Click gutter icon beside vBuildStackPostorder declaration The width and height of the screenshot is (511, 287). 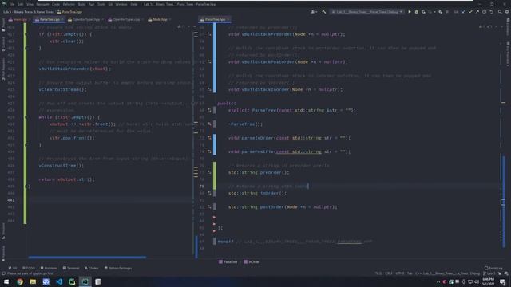209,62
